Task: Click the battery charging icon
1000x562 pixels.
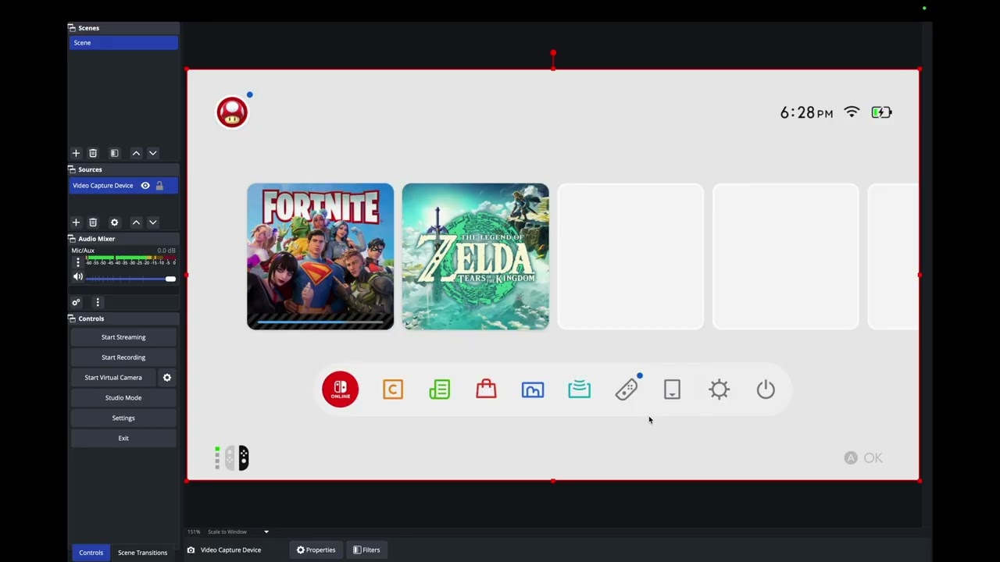Action: [x=882, y=112]
